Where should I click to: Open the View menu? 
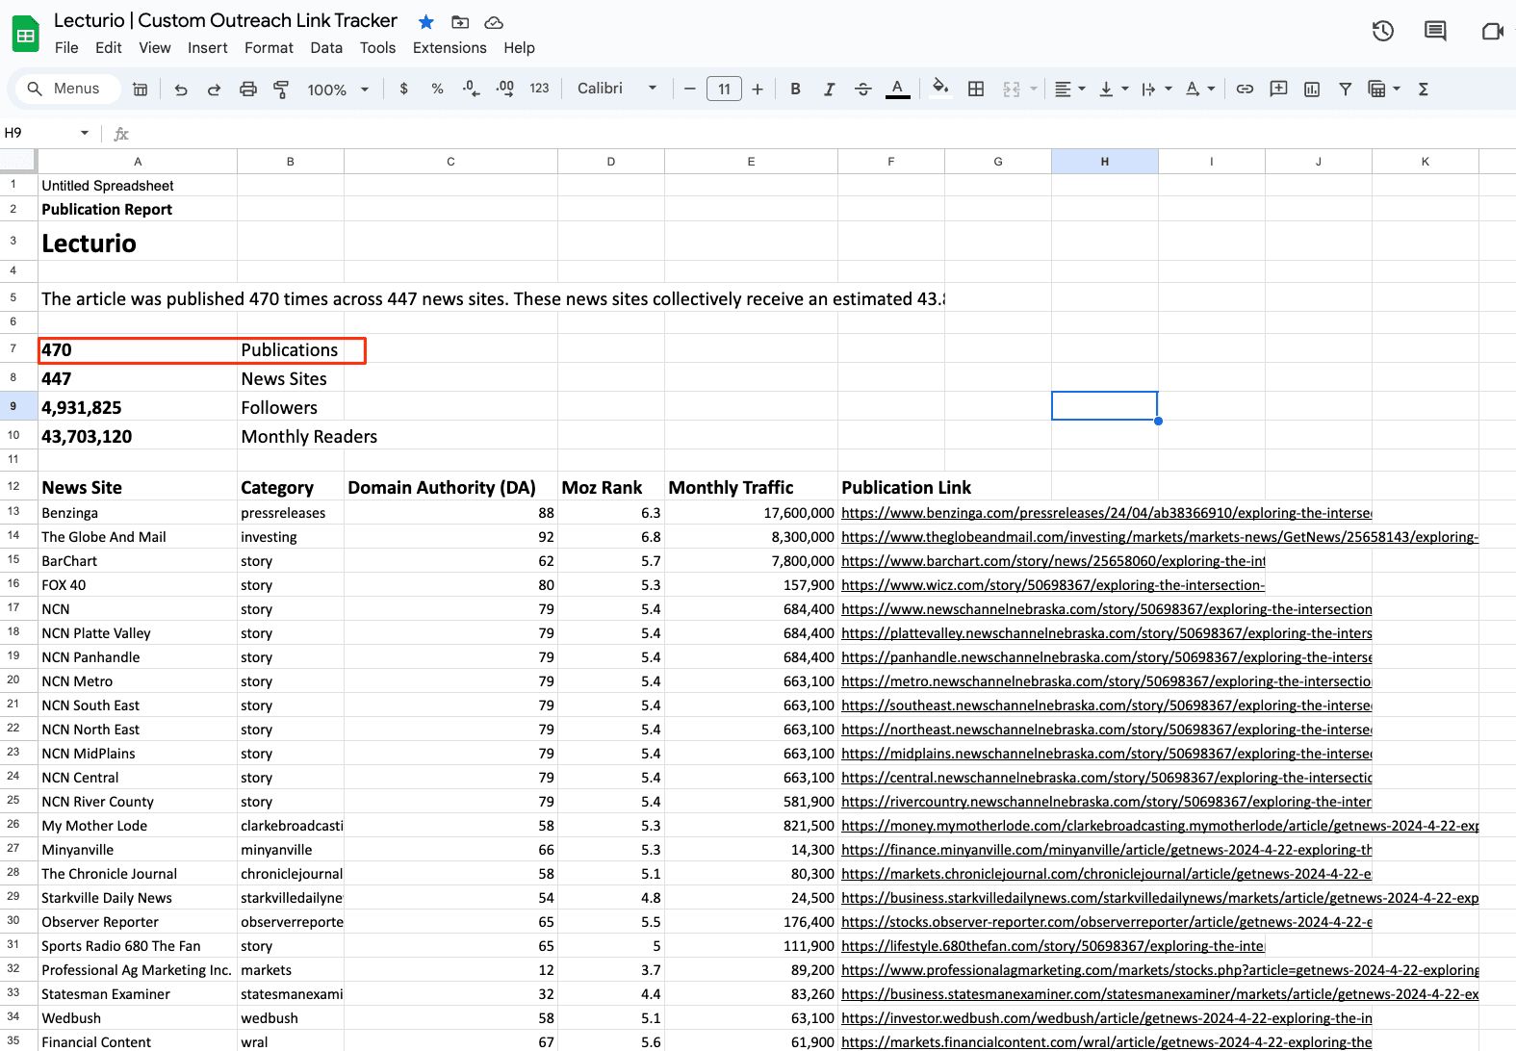(155, 48)
